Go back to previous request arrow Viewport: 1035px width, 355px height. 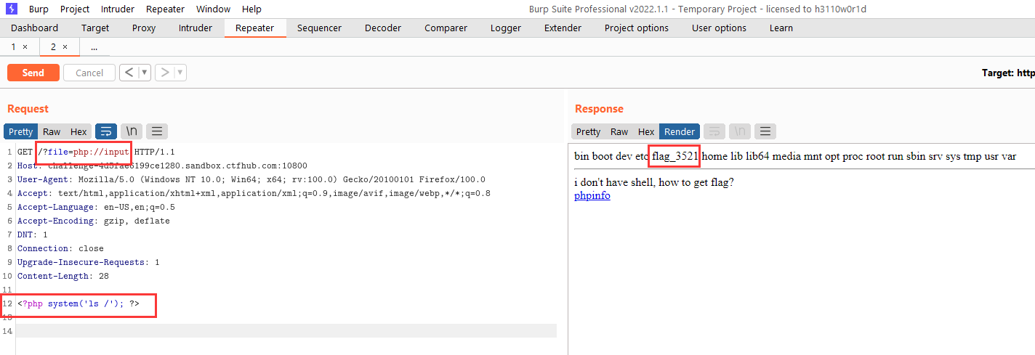click(x=129, y=73)
